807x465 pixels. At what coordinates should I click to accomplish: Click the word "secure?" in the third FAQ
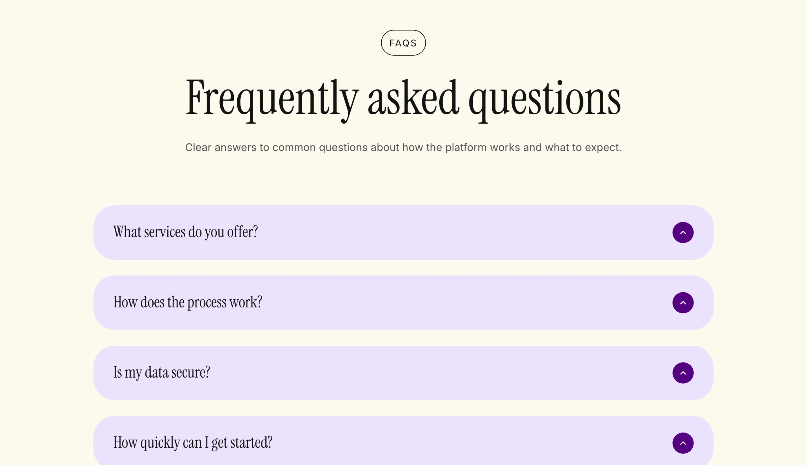[x=191, y=373]
